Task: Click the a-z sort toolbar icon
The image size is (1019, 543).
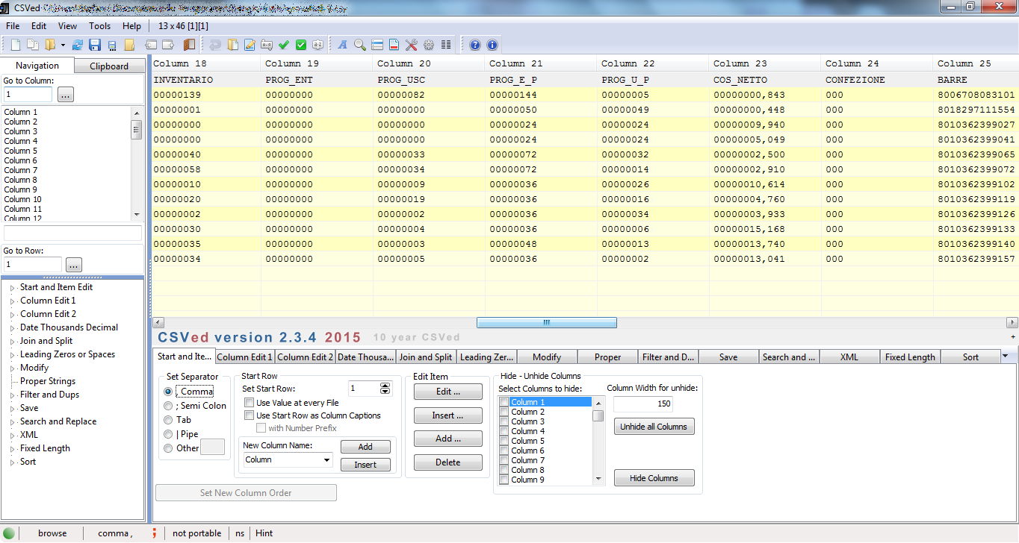Action: click(x=318, y=45)
